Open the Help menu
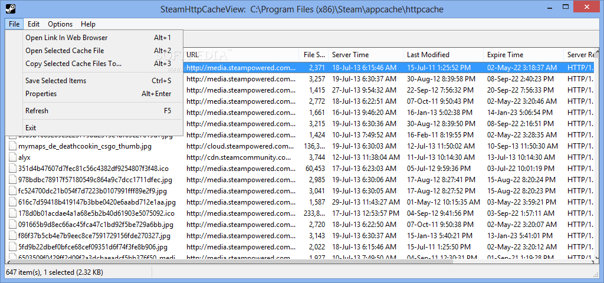 [x=88, y=24]
